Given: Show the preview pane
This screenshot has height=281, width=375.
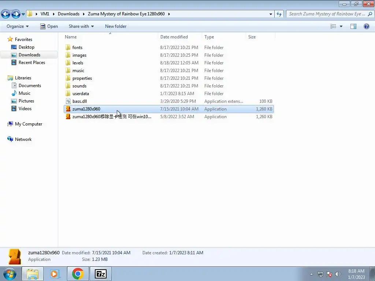Looking at the screenshot, I should pos(353,26).
